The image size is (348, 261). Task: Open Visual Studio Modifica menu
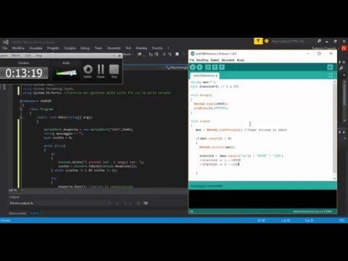pos(18,48)
